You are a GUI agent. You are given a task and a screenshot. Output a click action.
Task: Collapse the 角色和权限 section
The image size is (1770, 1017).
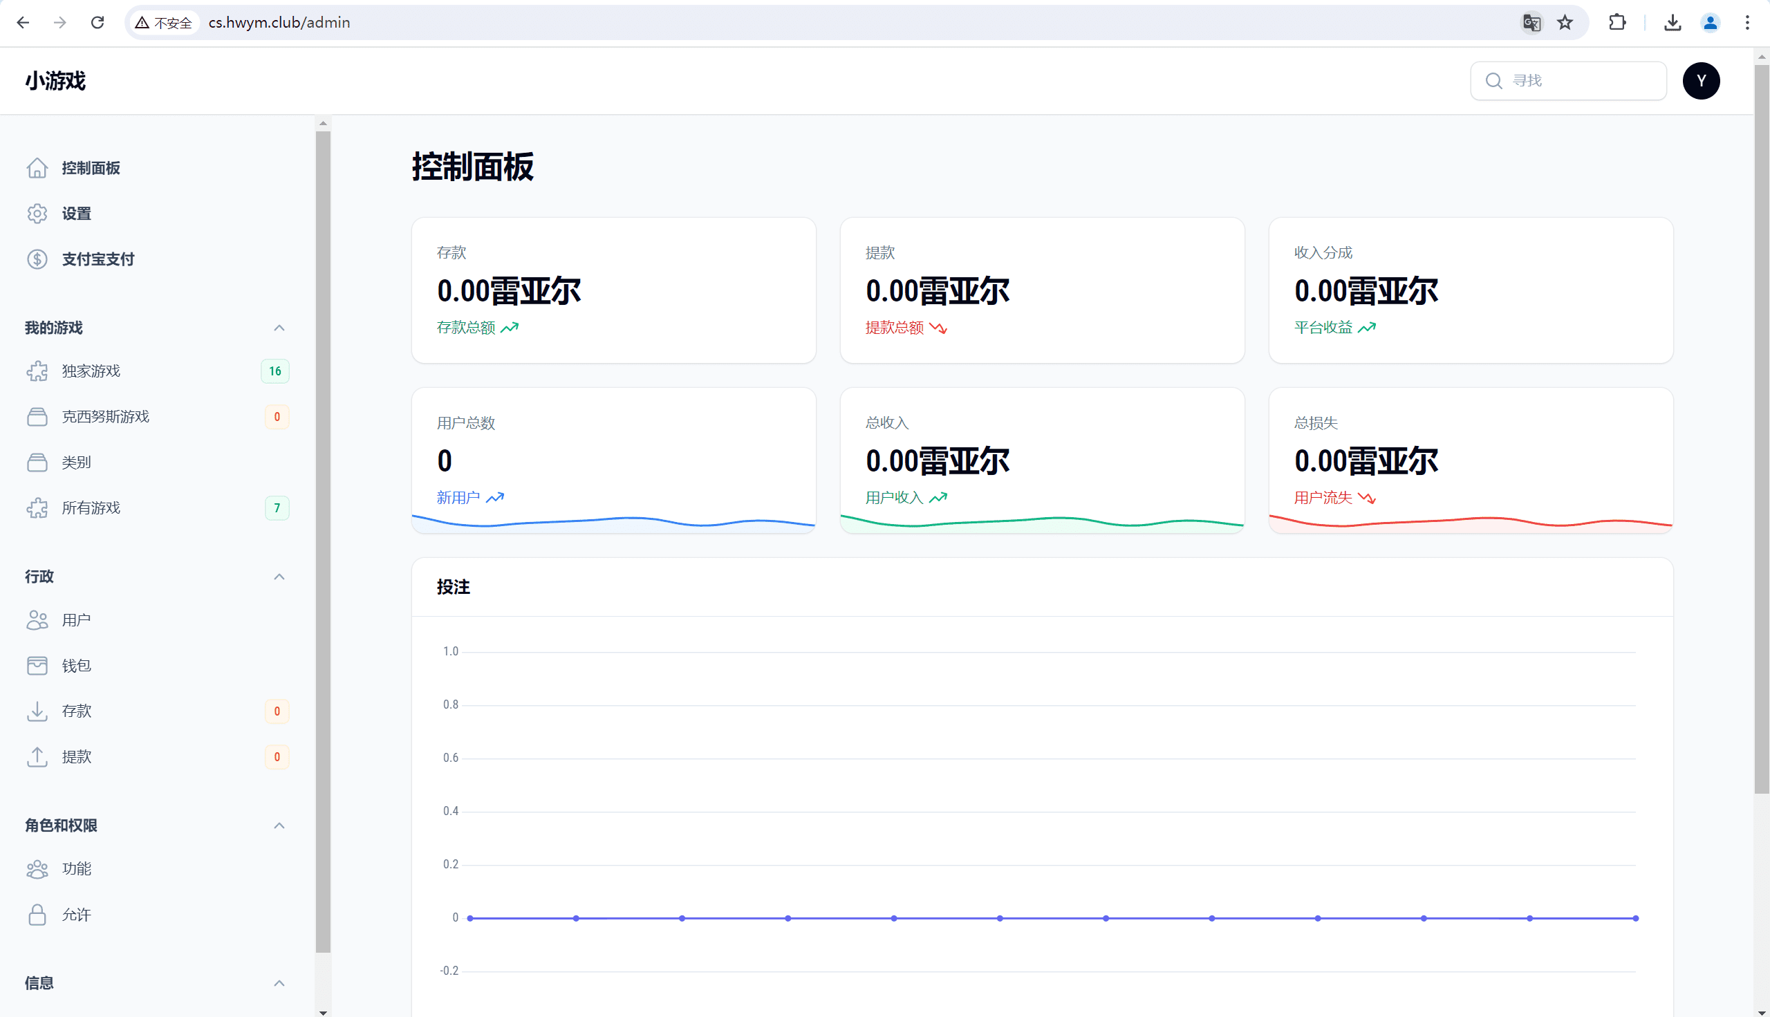pyautogui.click(x=279, y=825)
